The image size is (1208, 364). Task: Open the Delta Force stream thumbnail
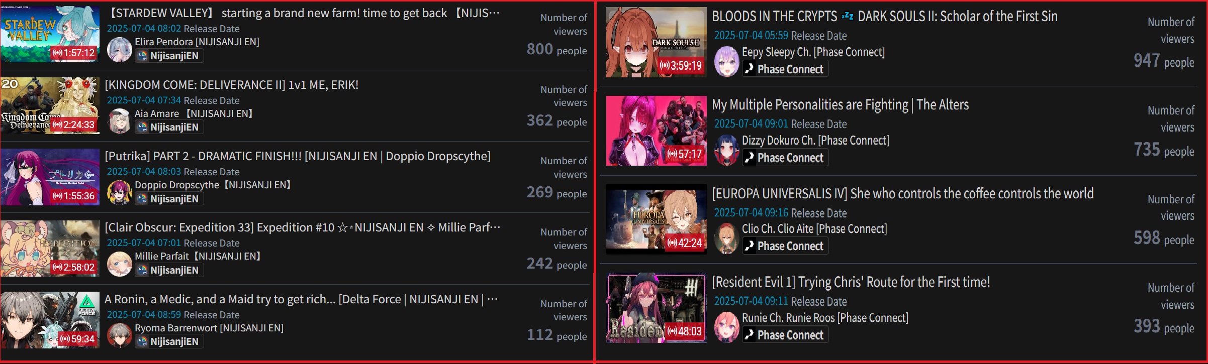pos(50,320)
